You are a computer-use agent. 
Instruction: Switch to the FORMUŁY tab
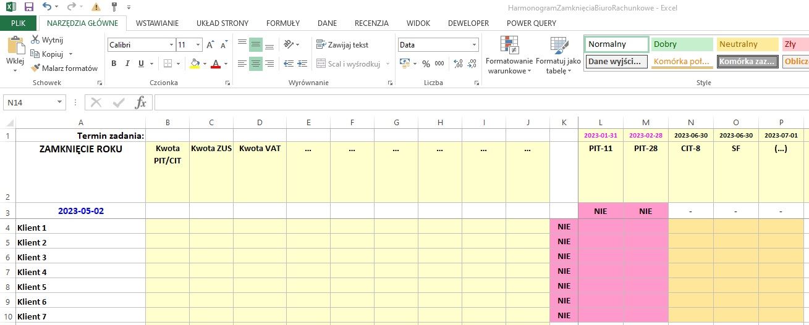point(283,23)
